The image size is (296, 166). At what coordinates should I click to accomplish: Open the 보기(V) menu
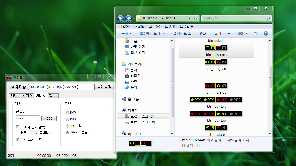pos(155,27)
